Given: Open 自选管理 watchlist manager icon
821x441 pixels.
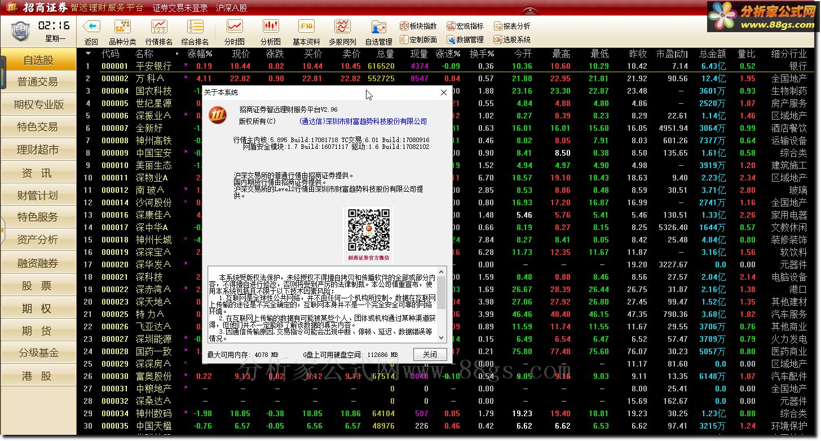Looking at the screenshot, I should click(378, 27).
